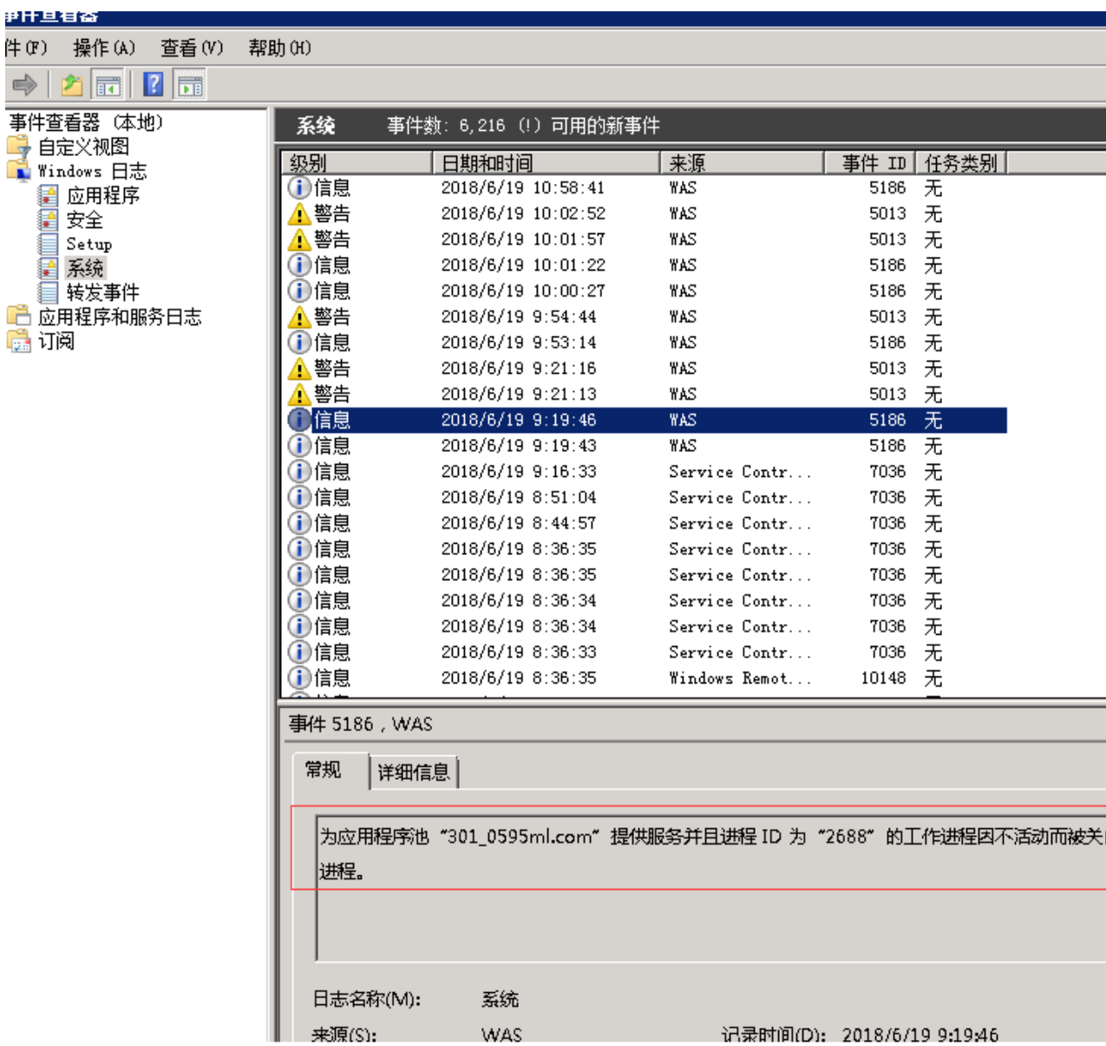The height and width of the screenshot is (1046, 1106).
Task: Switch to the 详细信息 tab
Action: (413, 772)
